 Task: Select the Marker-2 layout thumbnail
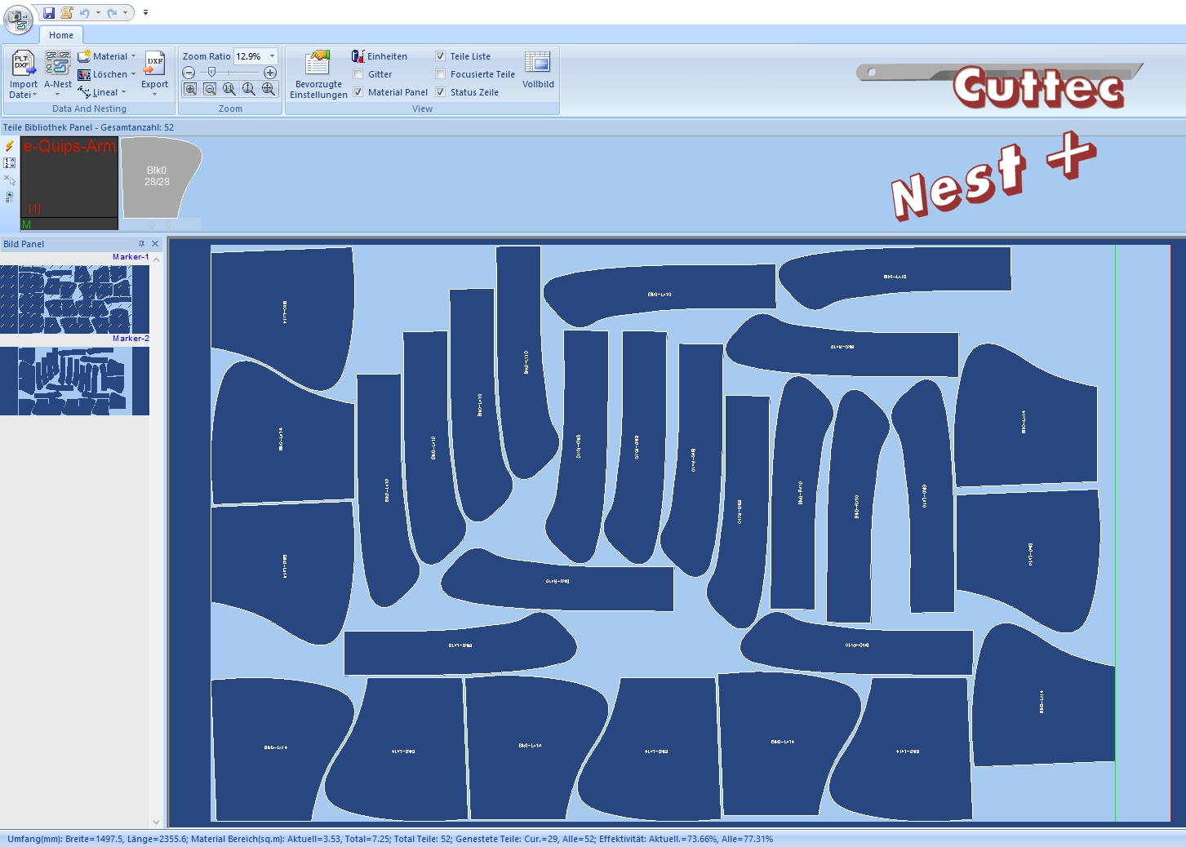click(x=74, y=381)
